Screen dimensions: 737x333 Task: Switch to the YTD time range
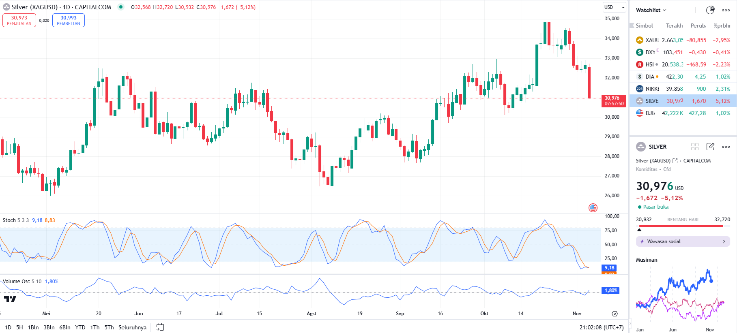coord(80,327)
